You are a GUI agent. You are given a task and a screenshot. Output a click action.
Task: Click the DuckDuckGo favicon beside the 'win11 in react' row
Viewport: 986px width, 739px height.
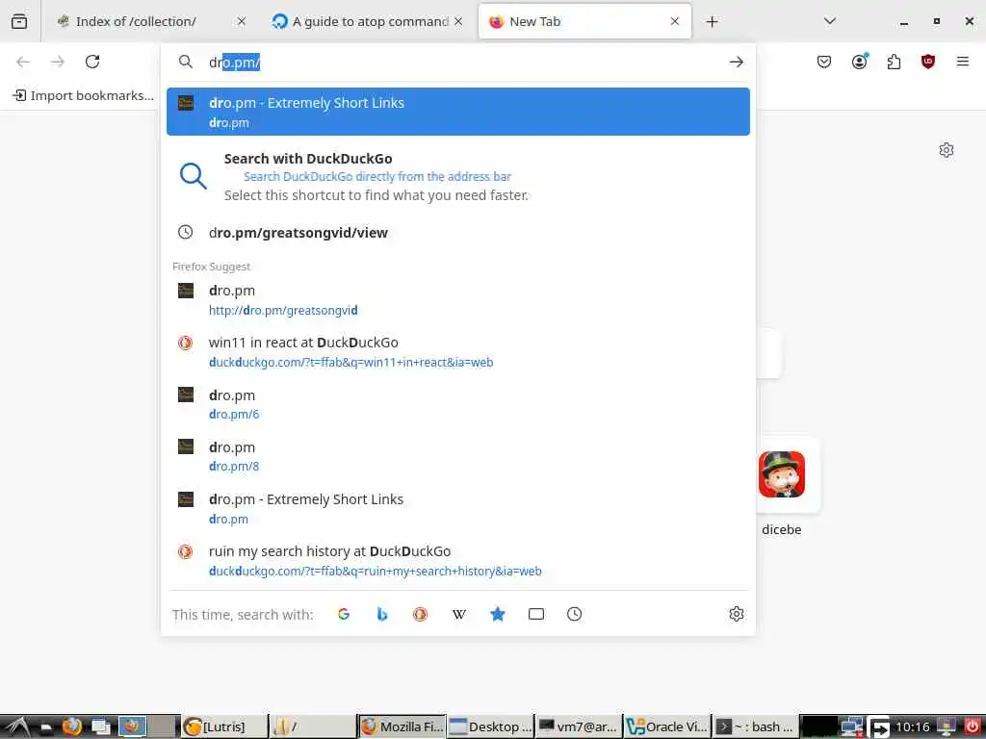tap(186, 343)
